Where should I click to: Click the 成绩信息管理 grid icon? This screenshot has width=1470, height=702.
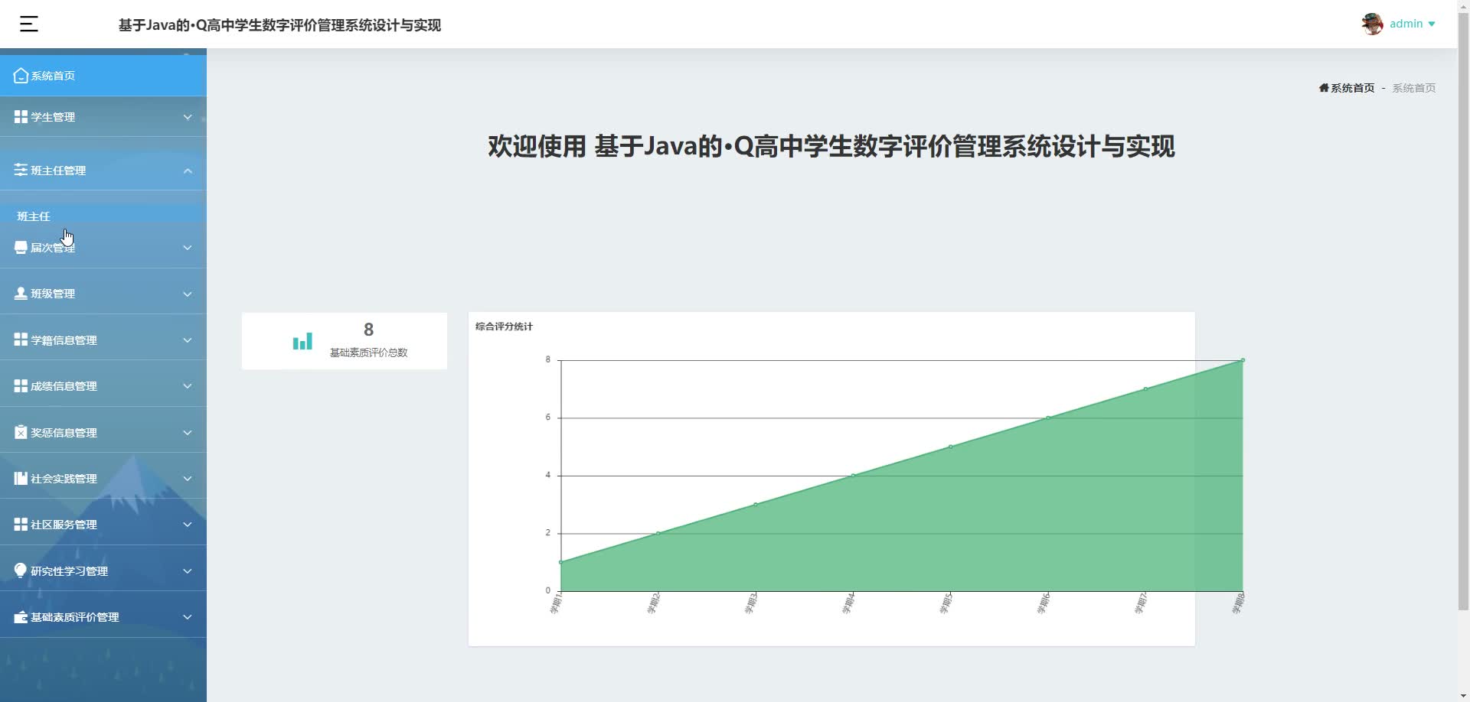(21, 386)
